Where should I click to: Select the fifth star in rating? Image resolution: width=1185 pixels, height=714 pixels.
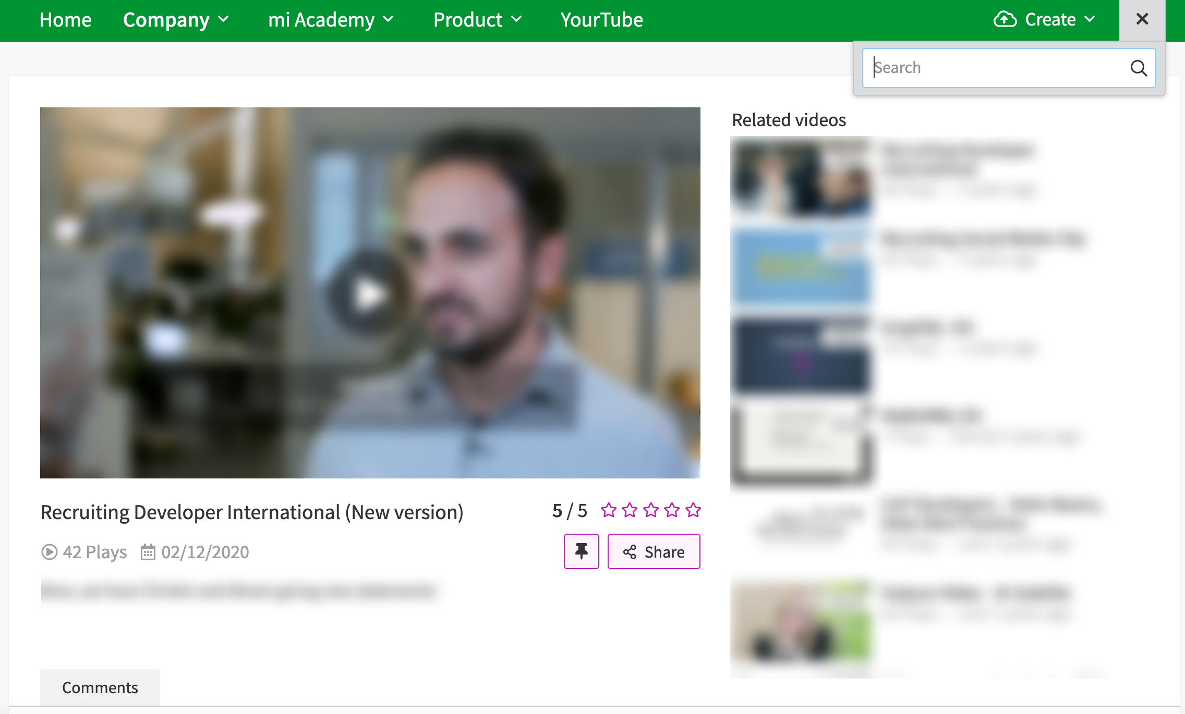pyautogui.click(x=693, y=510)
